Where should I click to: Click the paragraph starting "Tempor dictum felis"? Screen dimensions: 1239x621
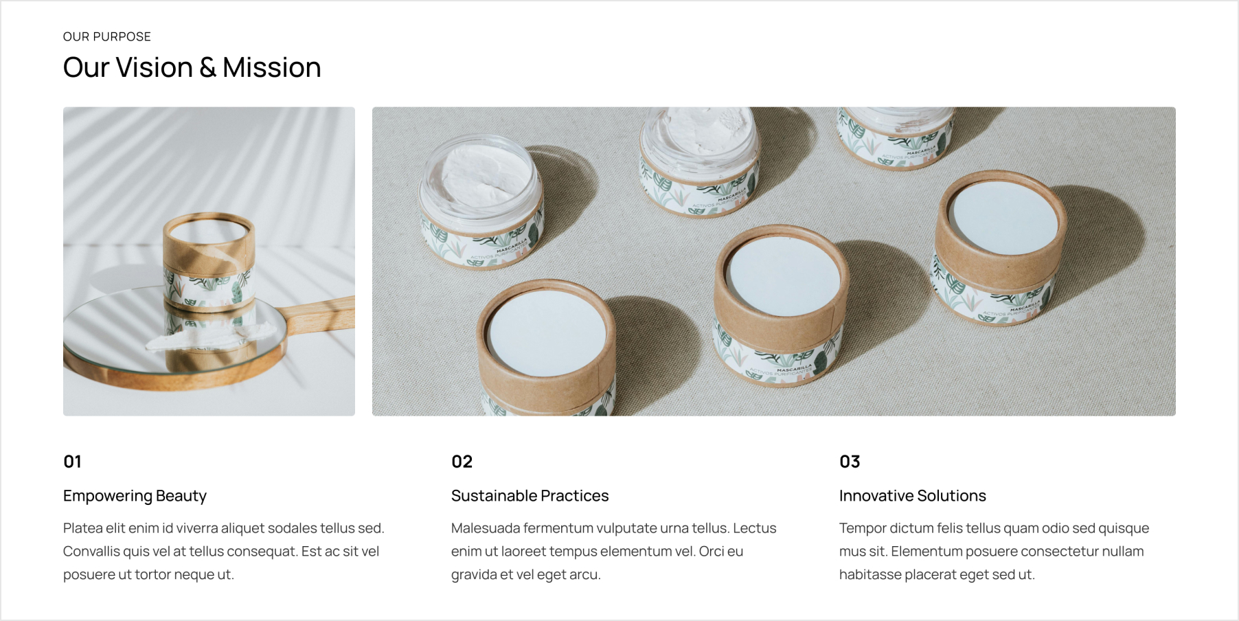coord(994,551)
